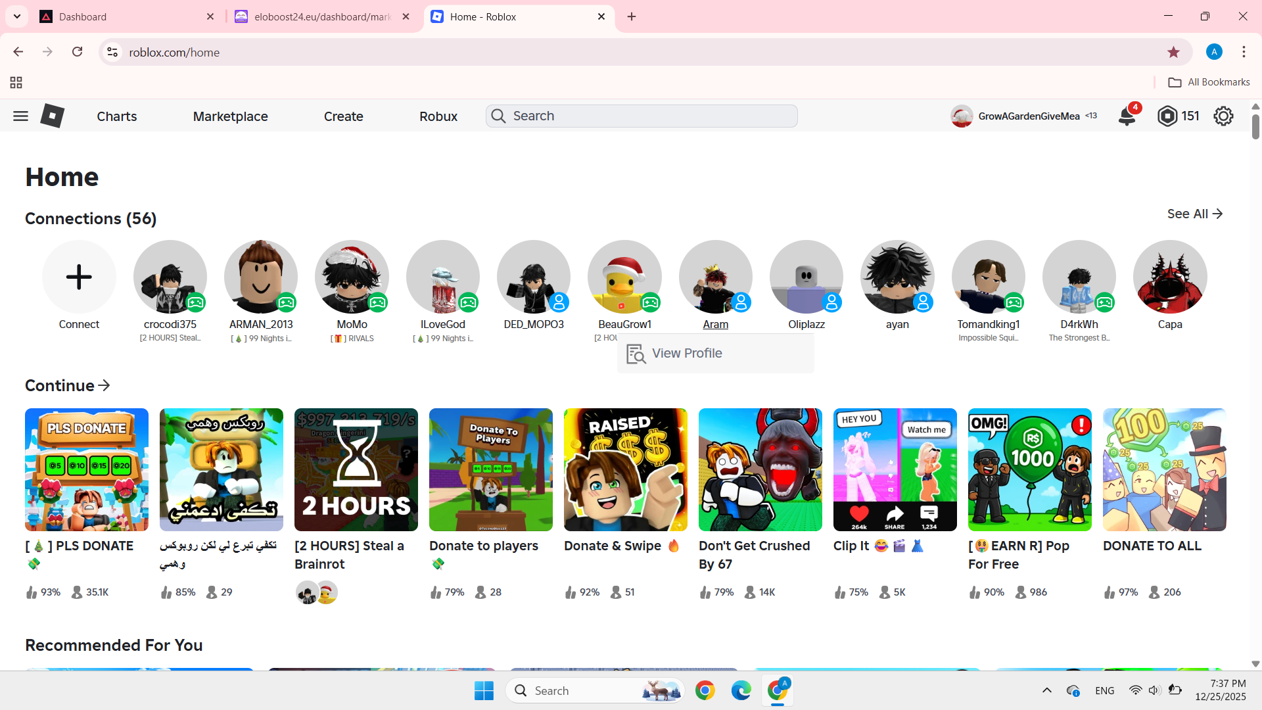Open crocodi375's avatar
Screen dimensions: 1262x710
tap(170, 277)
